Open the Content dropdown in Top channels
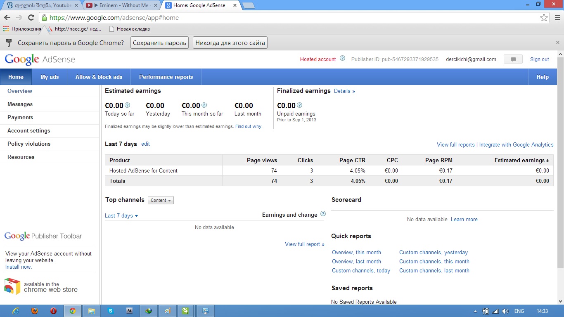The height and width of the screenshot is (317, 564). coord(161,200)
